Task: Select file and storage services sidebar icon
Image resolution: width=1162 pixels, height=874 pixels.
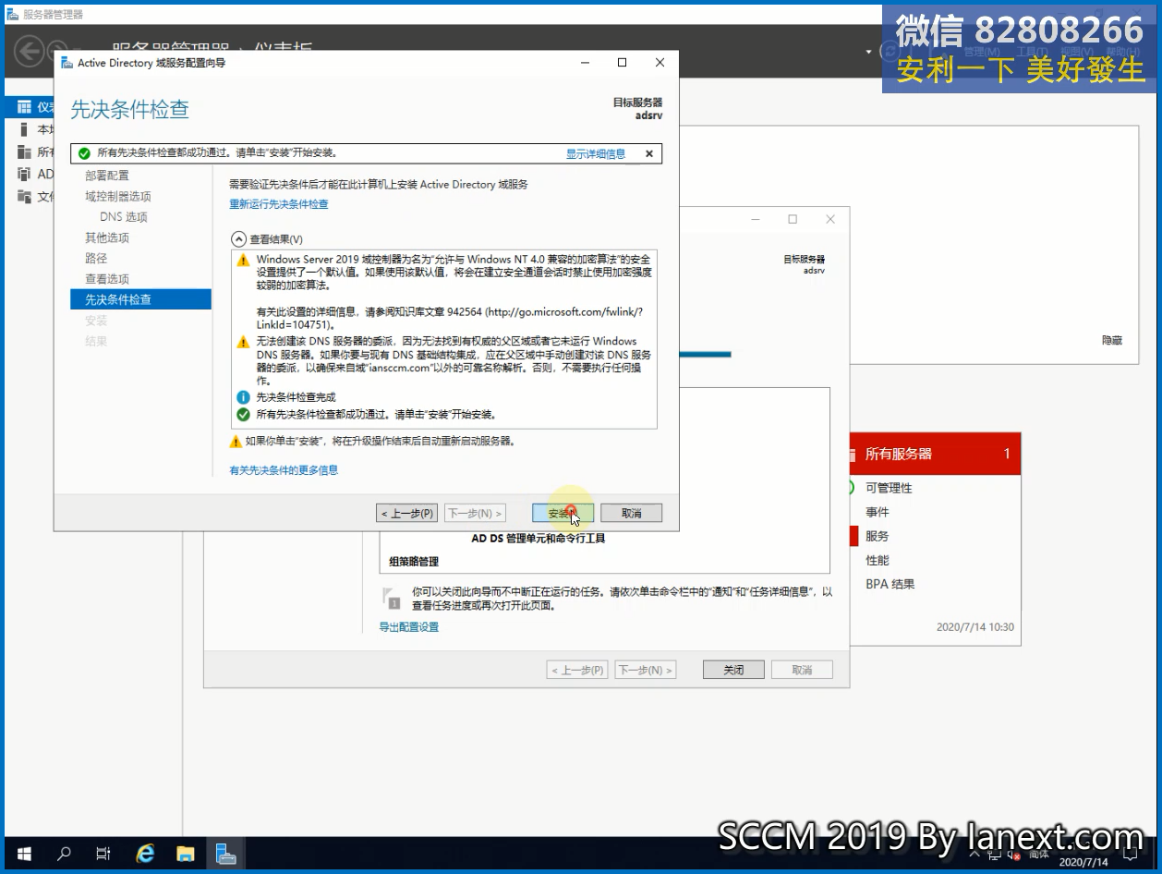Action: click(24, 196)
